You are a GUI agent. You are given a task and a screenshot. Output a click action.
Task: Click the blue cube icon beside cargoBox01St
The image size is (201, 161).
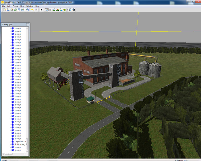[x=13, y=141]
